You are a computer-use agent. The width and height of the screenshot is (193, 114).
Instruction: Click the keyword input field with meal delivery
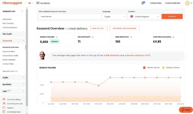click(x=70, y=16)
